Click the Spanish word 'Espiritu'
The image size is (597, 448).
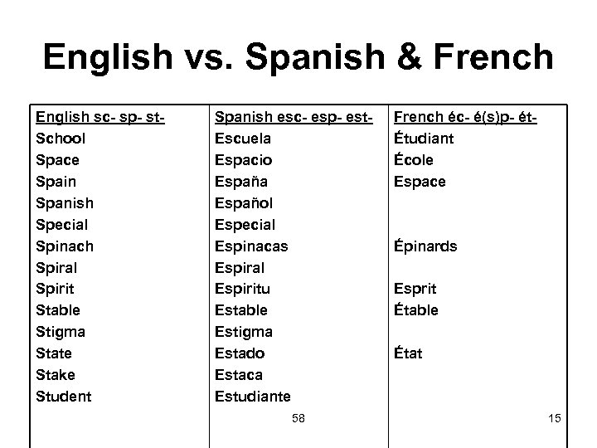[x=243, y=289]
